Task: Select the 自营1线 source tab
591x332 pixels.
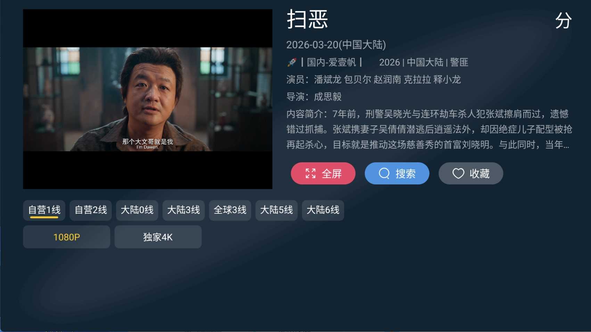Action: 44,210
